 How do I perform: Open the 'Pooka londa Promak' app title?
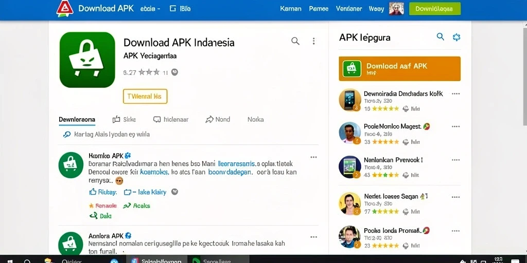tap(393, 231)
